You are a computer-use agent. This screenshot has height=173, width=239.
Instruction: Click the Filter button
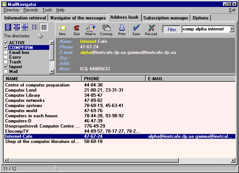click(171, 29)
